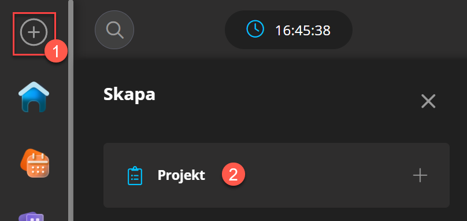Click the dark timer pill background

tap(288, 30)
